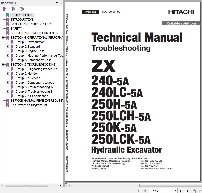Expand Group 5 Troubleshooting A

tap(8, 87)
